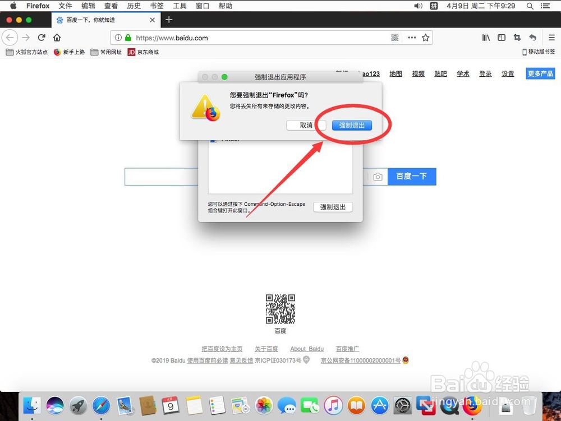
Task: Open the Firefox hamburger menu
Action: click(551, 38)
